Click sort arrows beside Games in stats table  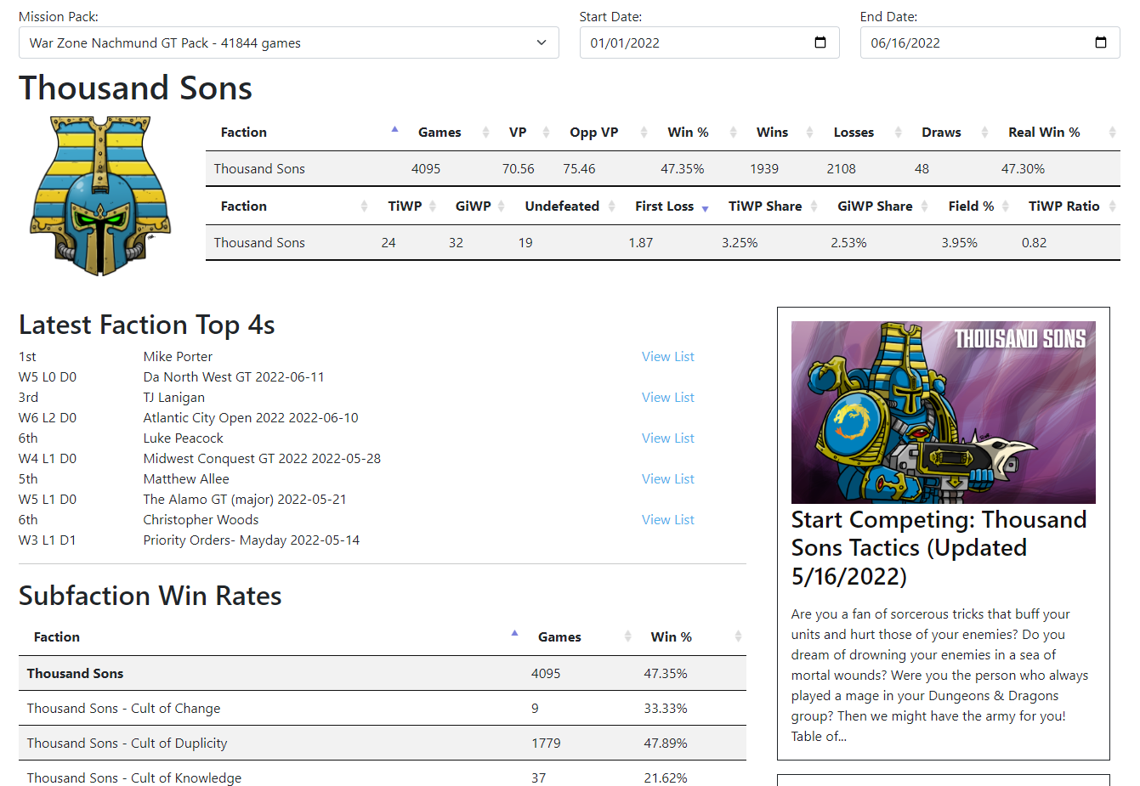tap(485, 133)
